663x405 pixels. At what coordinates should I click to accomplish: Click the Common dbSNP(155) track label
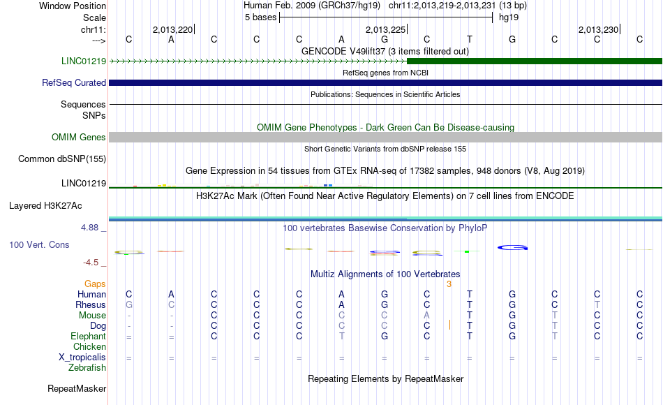click(61, 159)
